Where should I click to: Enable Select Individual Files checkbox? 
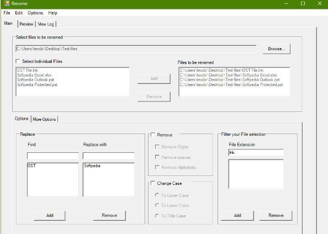(18, 61)
